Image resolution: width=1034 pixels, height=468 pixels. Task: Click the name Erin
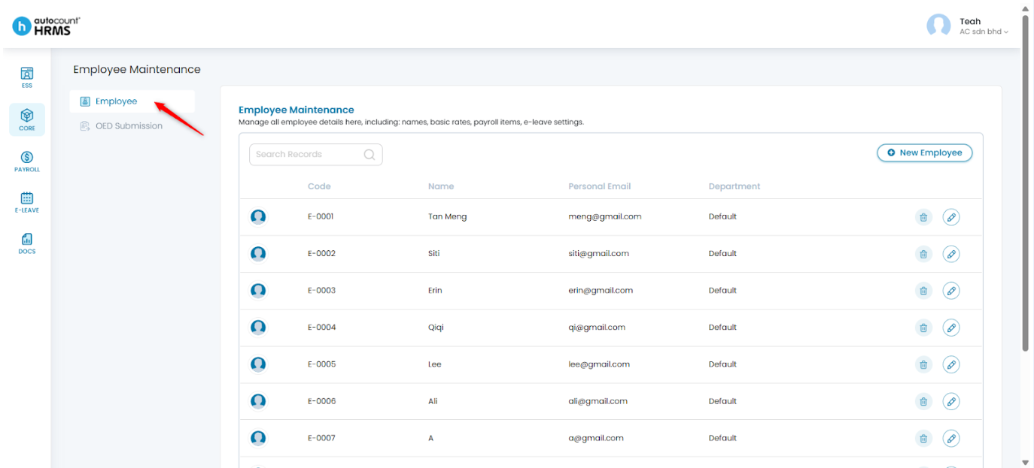tap(435, 290)
